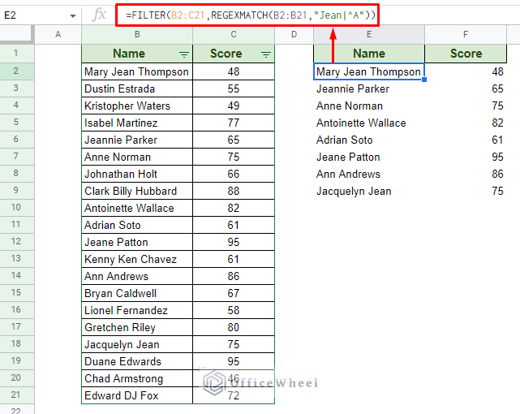This screenshot has width=520, height=414.
Task: Click score 58 for Lionel Fernandez
Action: (234, 310)
